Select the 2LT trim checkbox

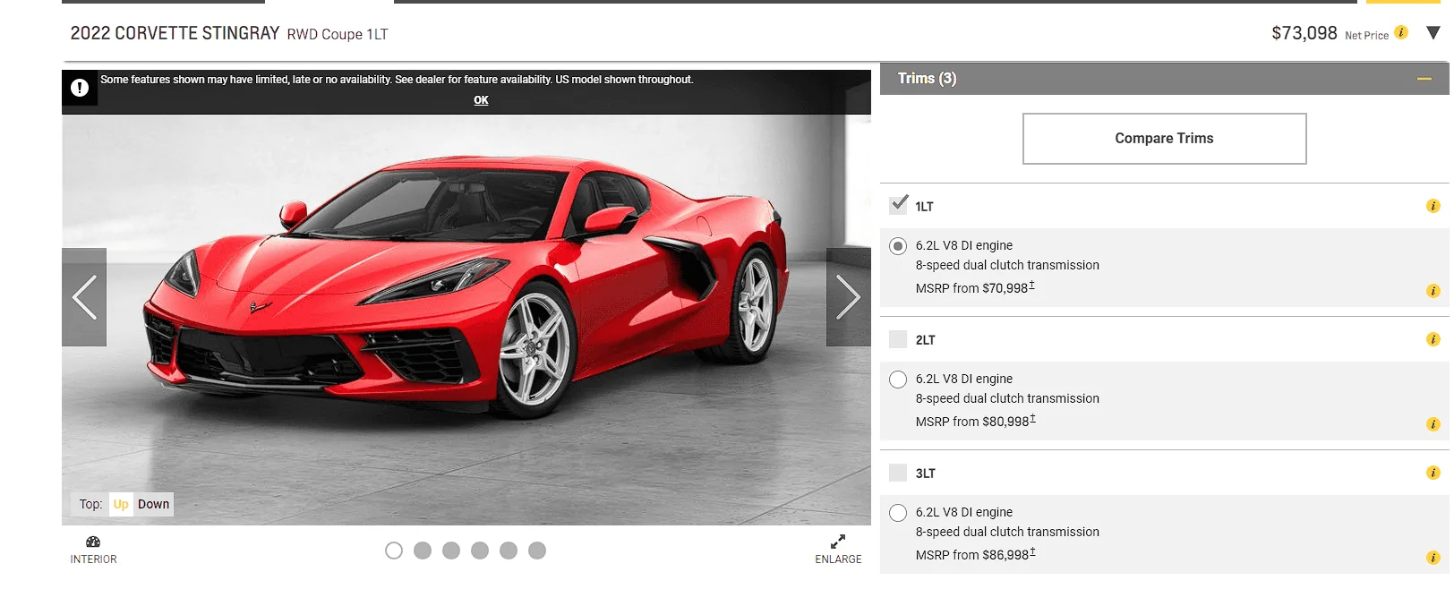point(898,339)
